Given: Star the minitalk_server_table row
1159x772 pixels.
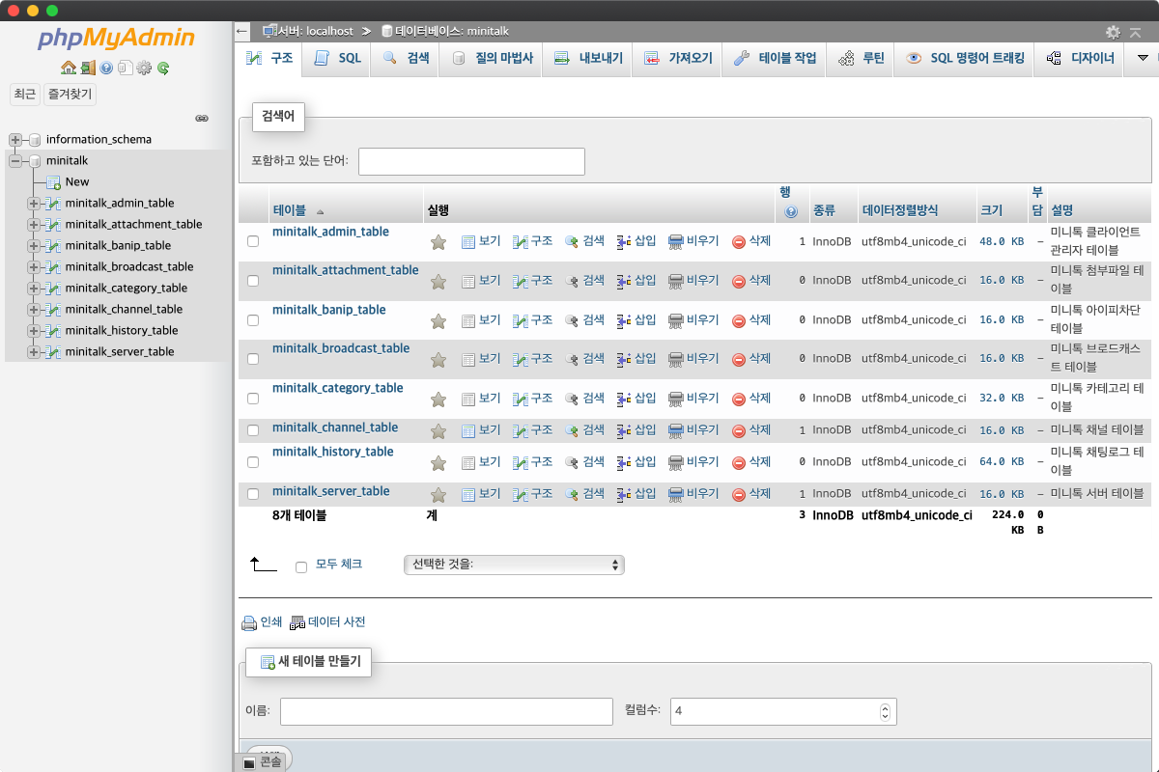Looking at the screenshot, I should pyautogui.click(x=438, y=494).
